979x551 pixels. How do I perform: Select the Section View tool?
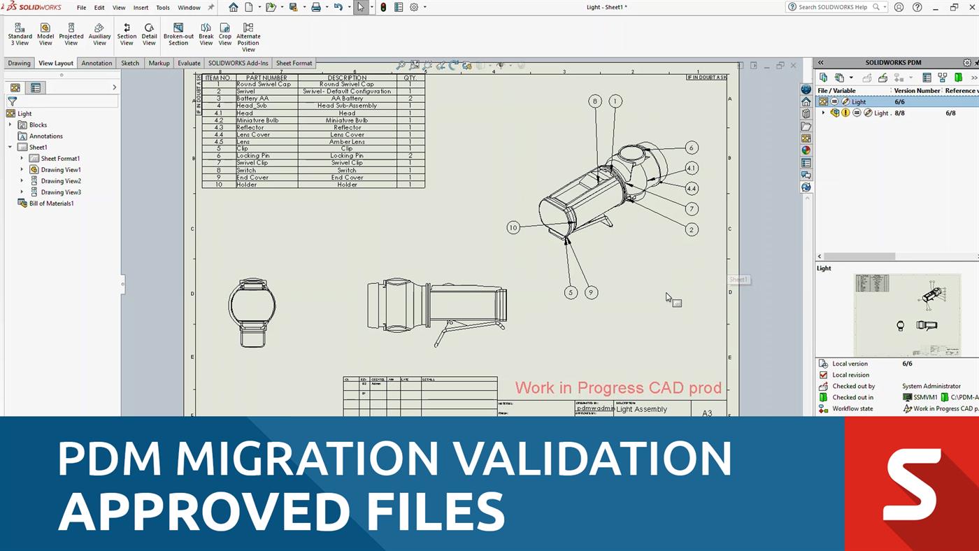click(127, 31)
